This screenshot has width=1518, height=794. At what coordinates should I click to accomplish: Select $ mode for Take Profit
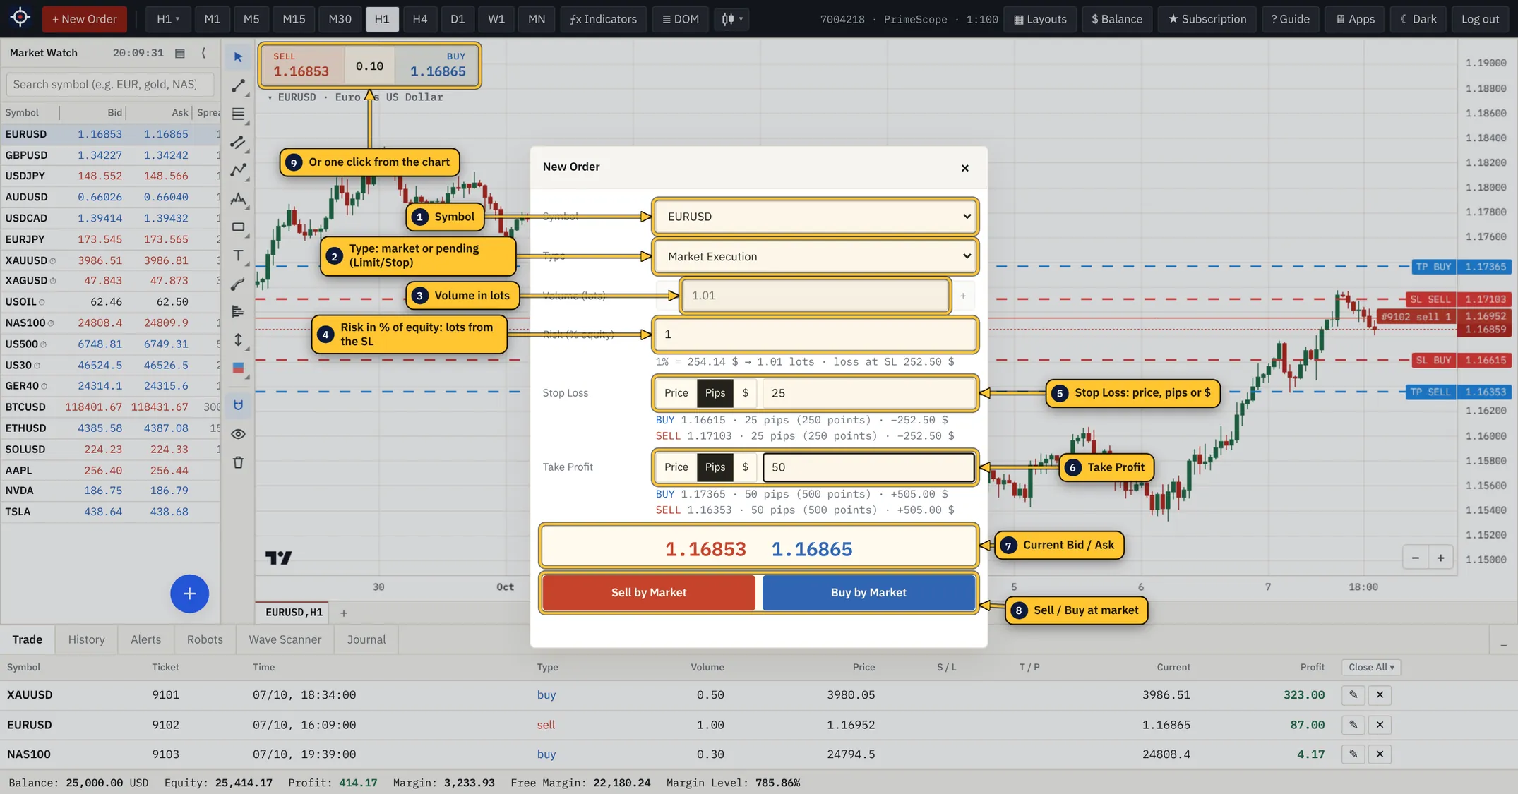tap(745, 467)
